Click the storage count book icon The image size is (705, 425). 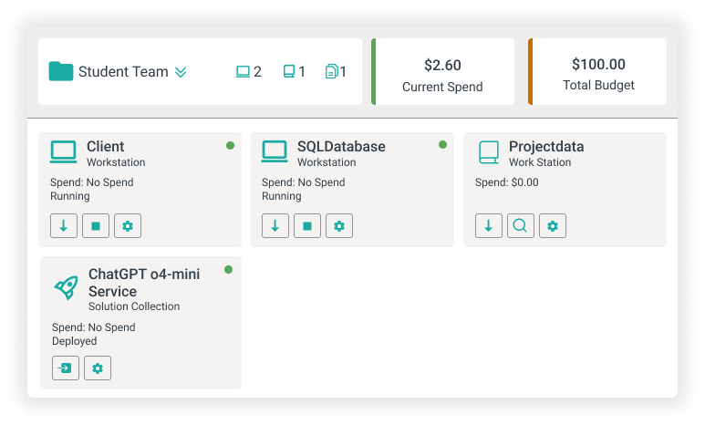pyautogui.click(x=289, y=71)
